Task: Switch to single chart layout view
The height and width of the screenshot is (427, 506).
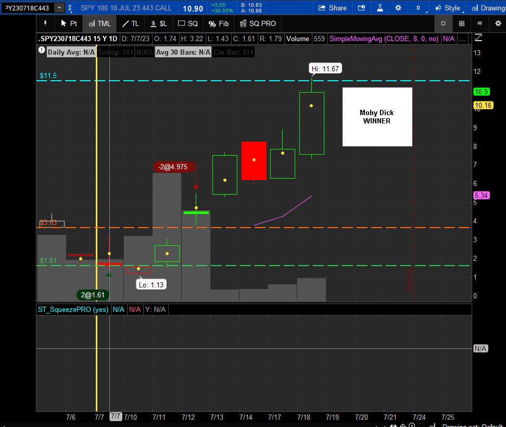Action: tap(443, 23)
